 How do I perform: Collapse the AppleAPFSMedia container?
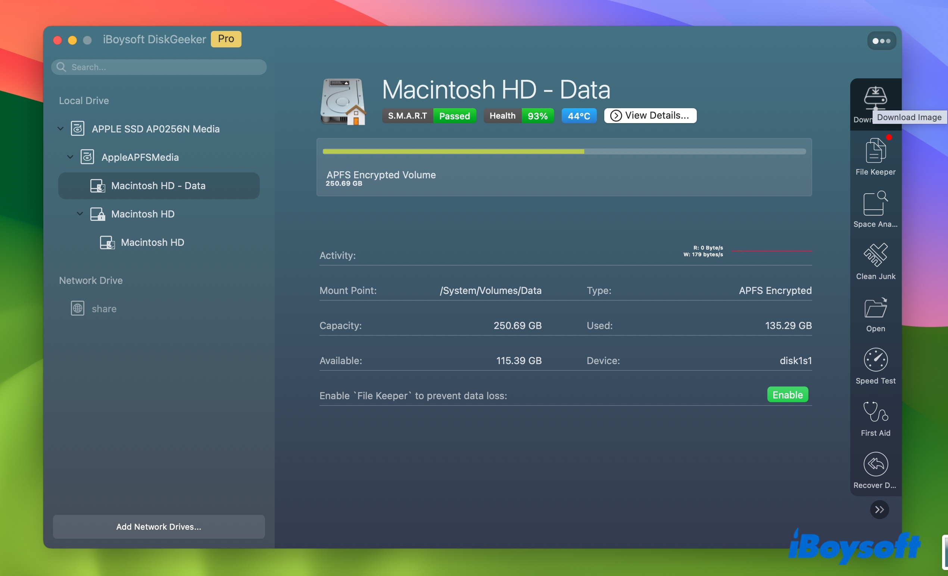[x=70, y=157]
